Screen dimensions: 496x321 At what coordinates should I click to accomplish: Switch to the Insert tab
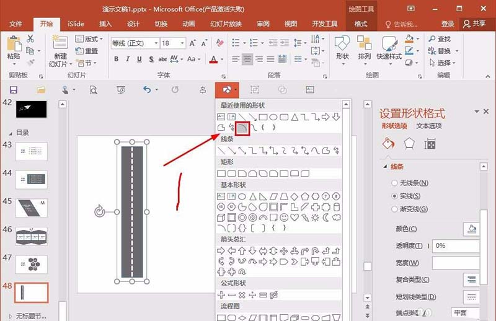105,24
